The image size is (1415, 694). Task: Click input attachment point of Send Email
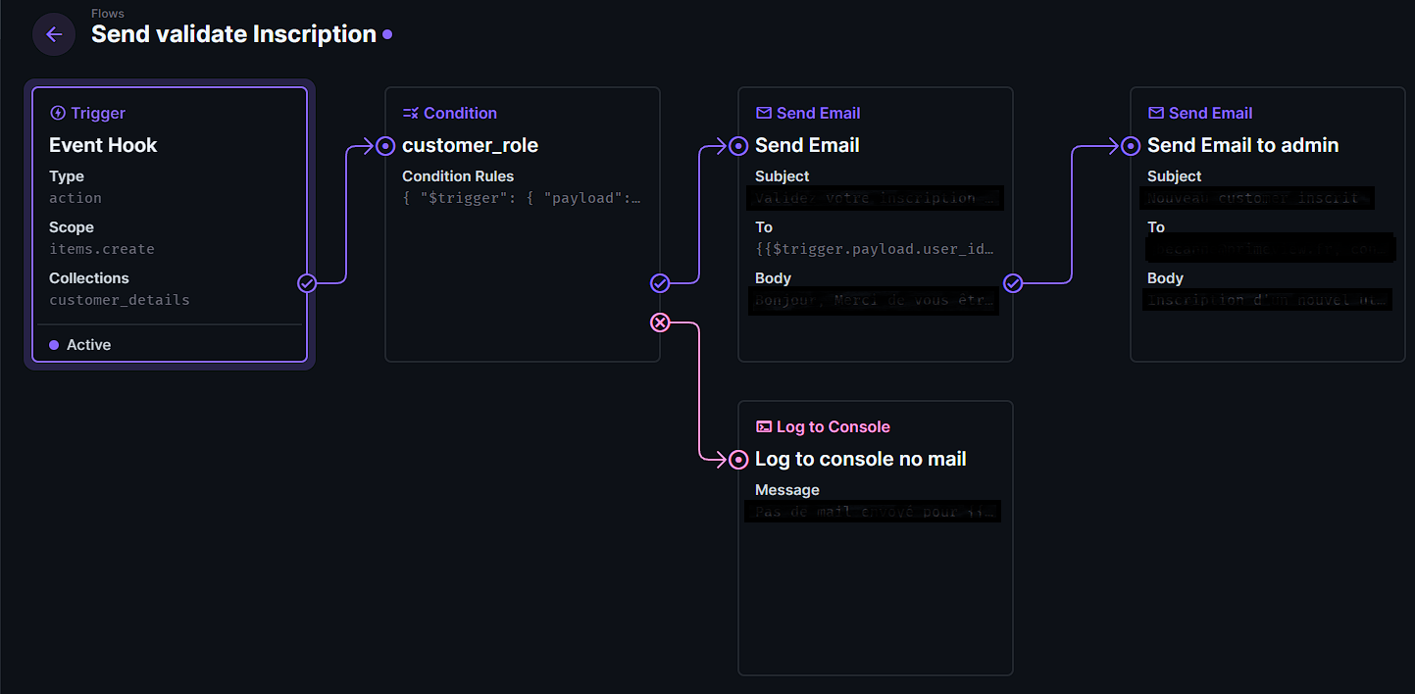(738, 146)
